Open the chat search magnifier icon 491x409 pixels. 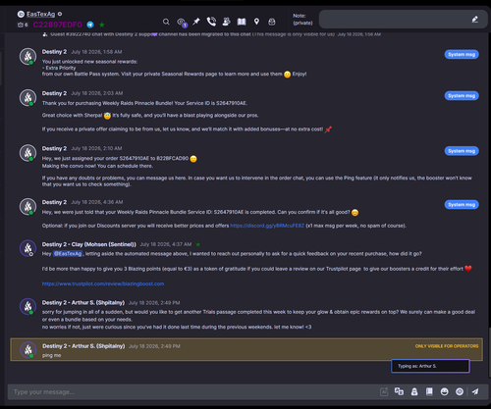[x=166, y=22]
